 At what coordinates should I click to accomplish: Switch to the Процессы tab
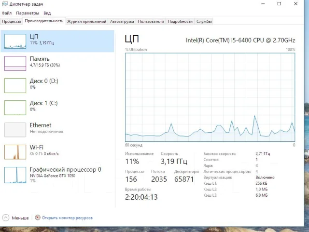[x=12, y=21]
